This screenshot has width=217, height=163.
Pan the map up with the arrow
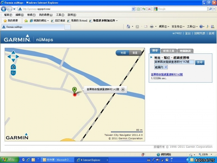(x=13, y=52)
